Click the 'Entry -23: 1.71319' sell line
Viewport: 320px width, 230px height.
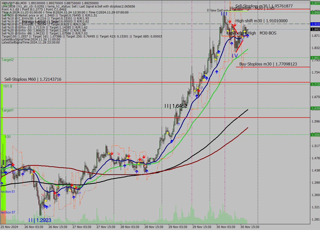[44, 27]
